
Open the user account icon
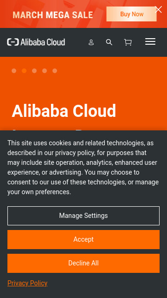click(91, 42)
